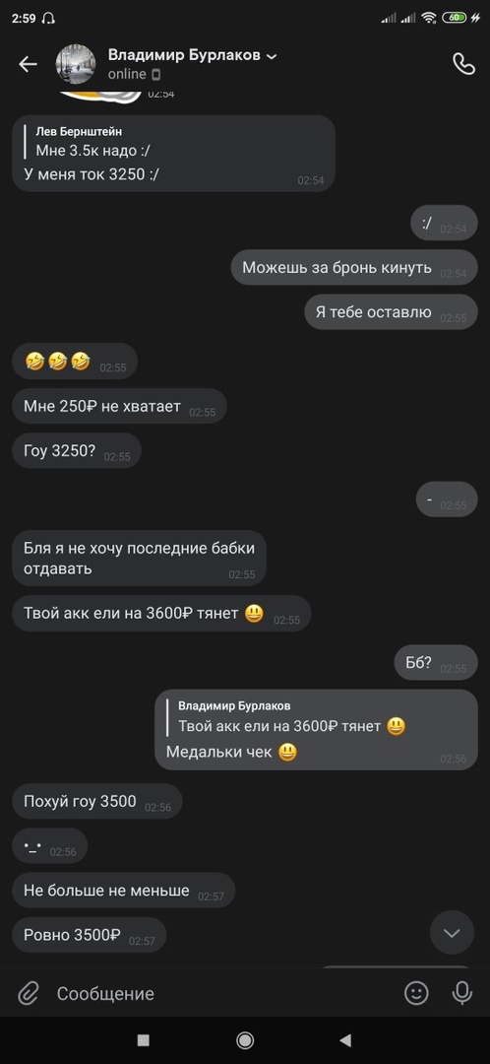Image resolution: width=490 pixels, height=1064 pixels.
Task: Tap Android back triangle button
Action: pyautogui.click(x=345, y=1039)
